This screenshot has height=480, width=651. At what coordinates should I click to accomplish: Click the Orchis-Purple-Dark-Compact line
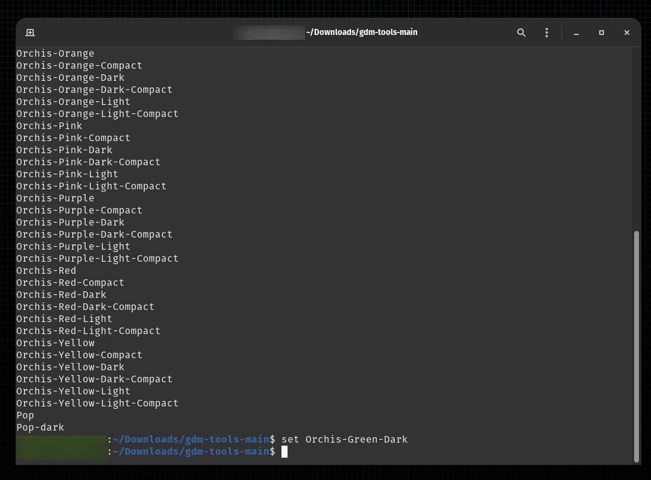point(94,234)
